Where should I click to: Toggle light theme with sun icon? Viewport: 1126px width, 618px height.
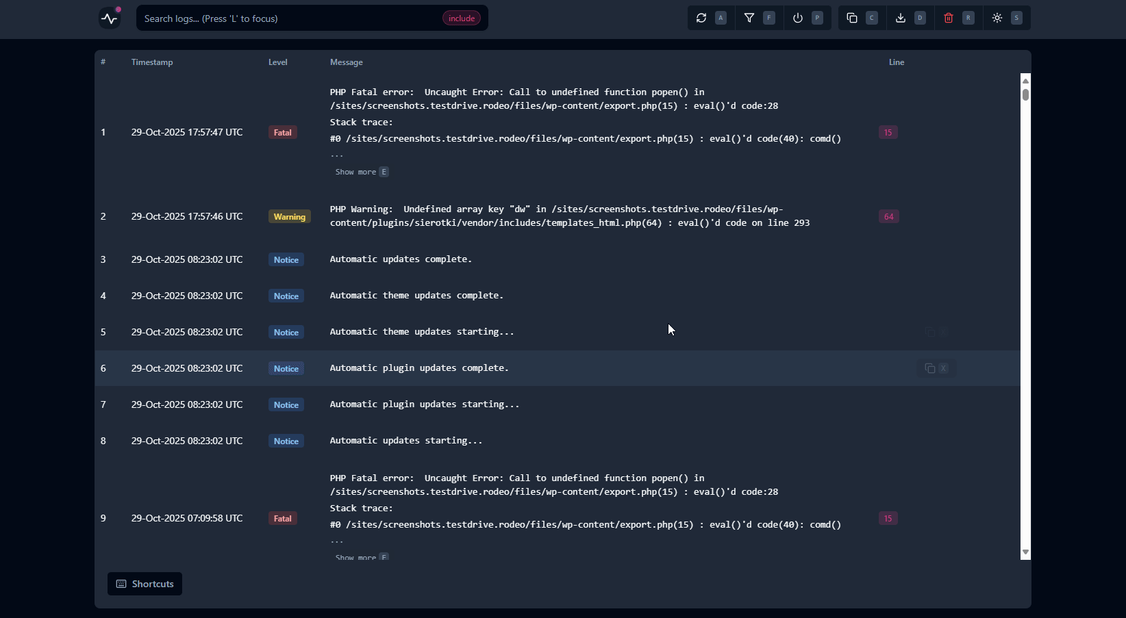click(997, 18)
